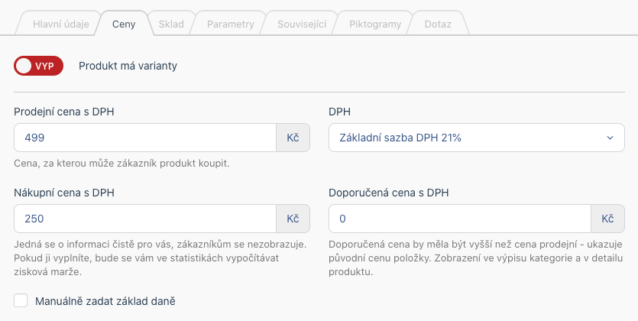Open the Související tab
This screenshot has width=638, height=321.
coord(302,24)
